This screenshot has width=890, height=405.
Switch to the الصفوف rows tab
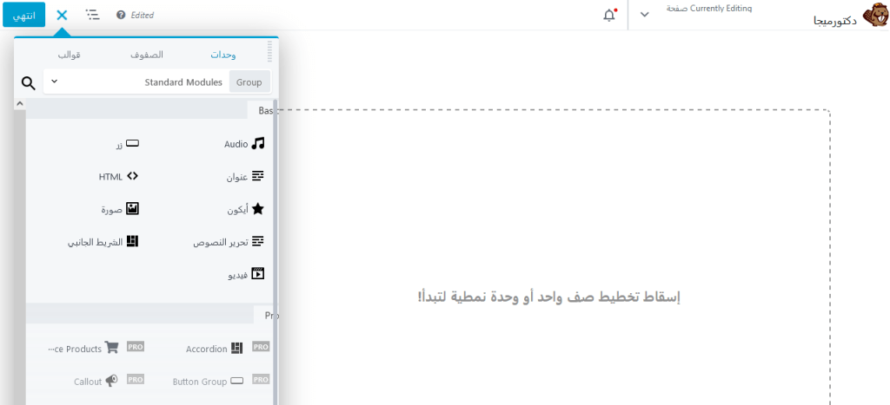pyautogui.click(x=146, y=55)
